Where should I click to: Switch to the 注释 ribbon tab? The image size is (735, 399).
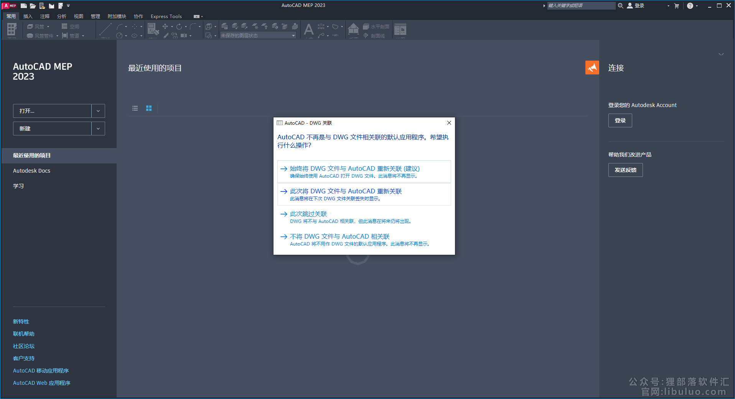tap(45, 16)
